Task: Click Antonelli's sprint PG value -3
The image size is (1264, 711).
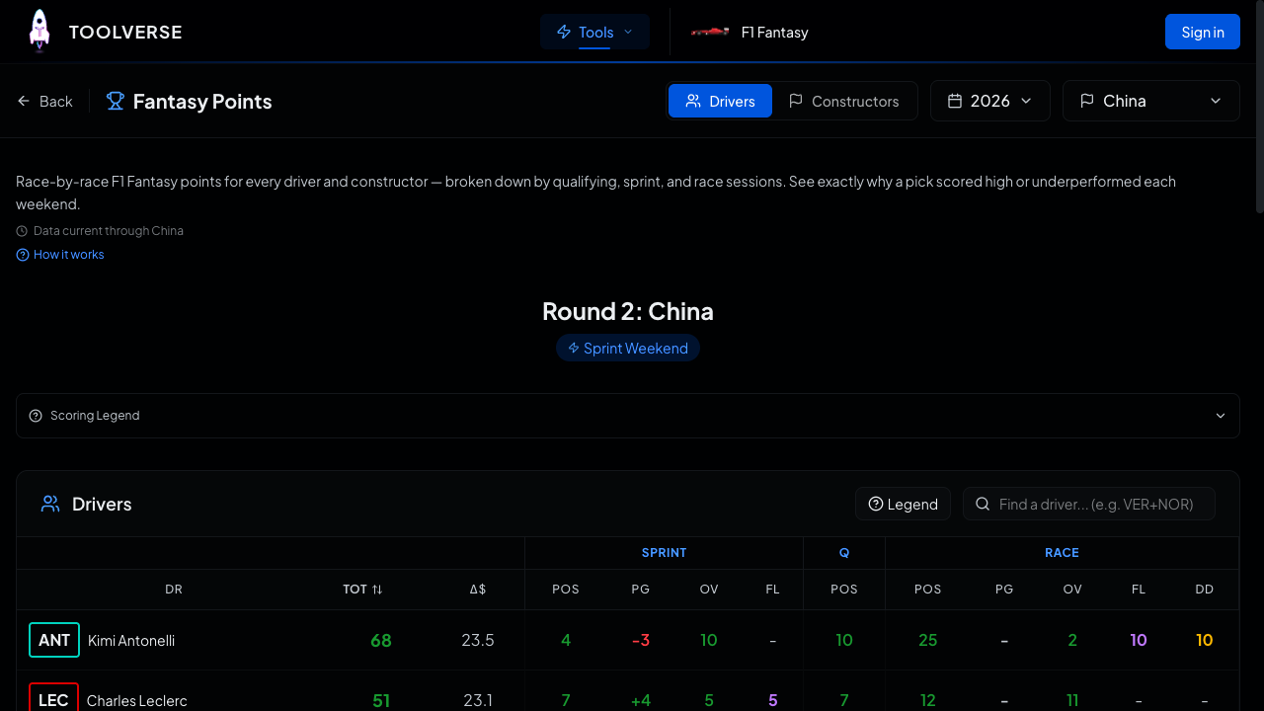Action: 641,640
